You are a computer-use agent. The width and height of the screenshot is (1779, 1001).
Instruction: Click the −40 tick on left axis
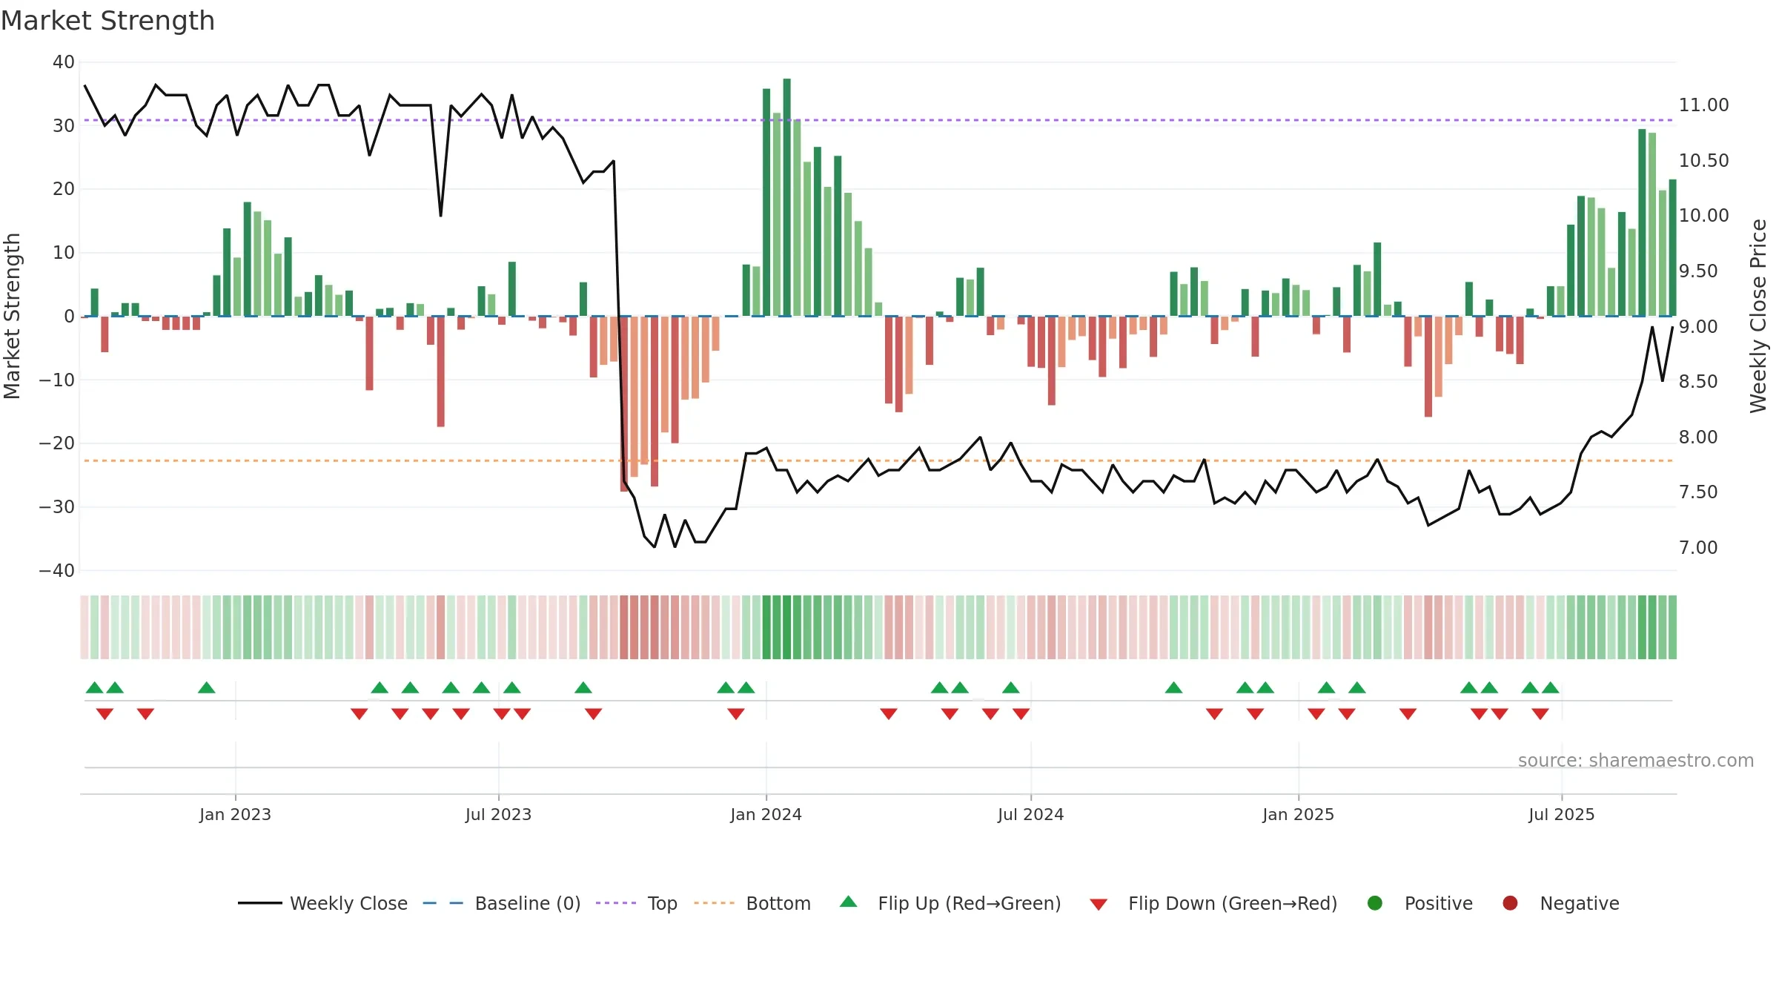click(x=57, y=571)
